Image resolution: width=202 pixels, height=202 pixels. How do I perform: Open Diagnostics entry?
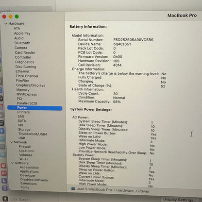tap(25, 62)
